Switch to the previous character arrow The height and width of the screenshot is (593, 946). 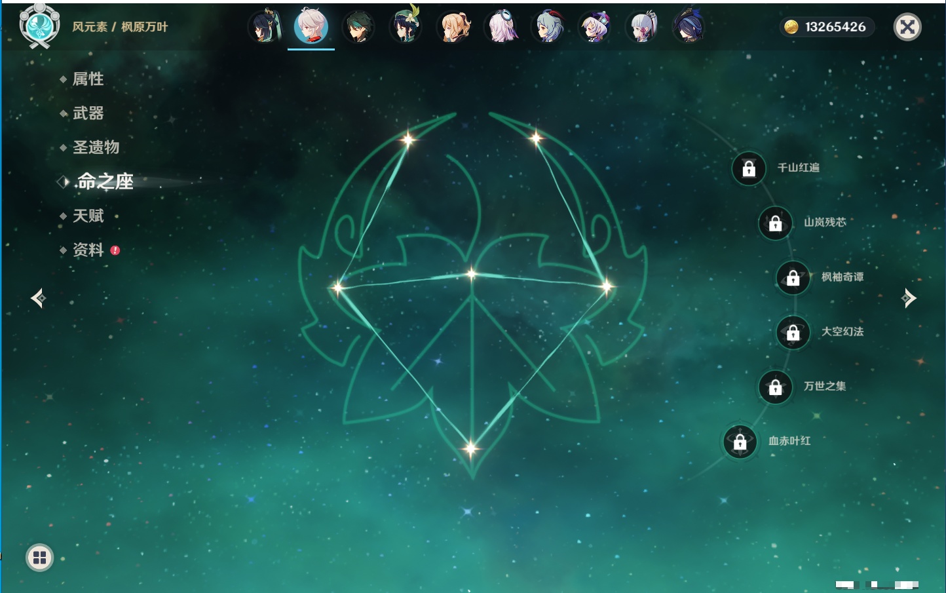click(39, 298)
